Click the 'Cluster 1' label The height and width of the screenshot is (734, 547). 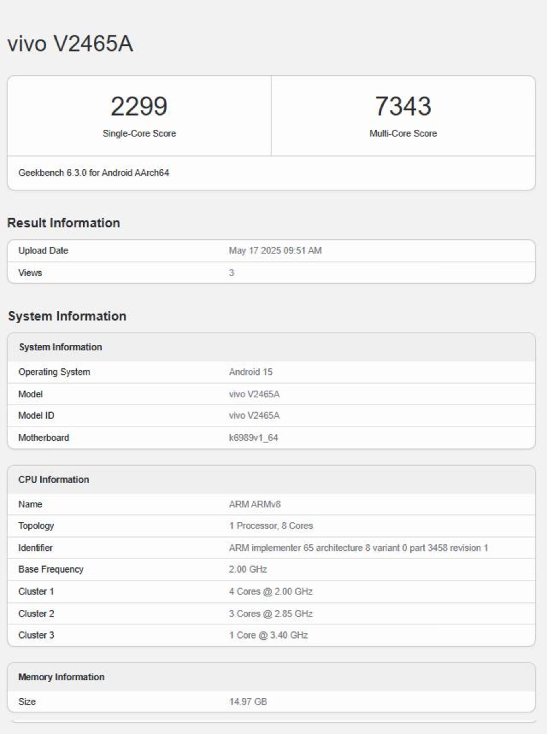pos(36,592)
